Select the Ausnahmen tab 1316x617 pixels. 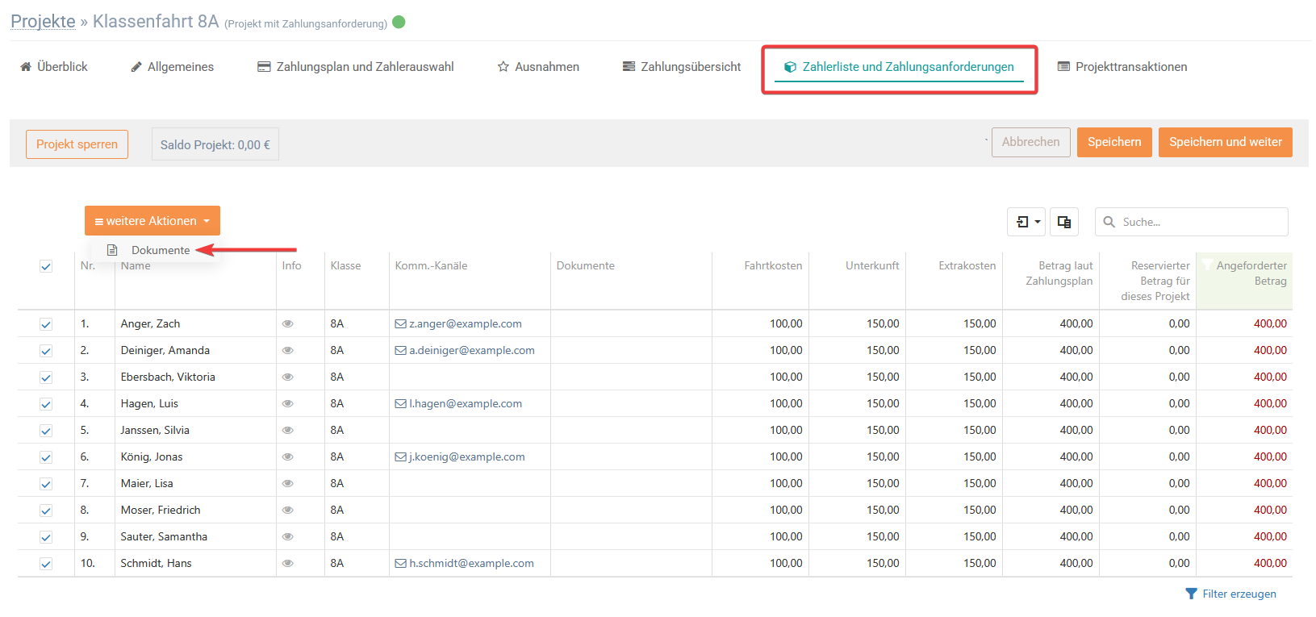click(538, 67)
